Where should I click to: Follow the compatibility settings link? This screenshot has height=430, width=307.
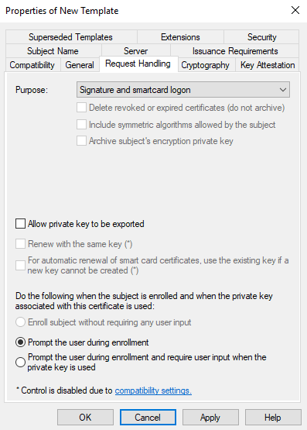tap(153, 390)
